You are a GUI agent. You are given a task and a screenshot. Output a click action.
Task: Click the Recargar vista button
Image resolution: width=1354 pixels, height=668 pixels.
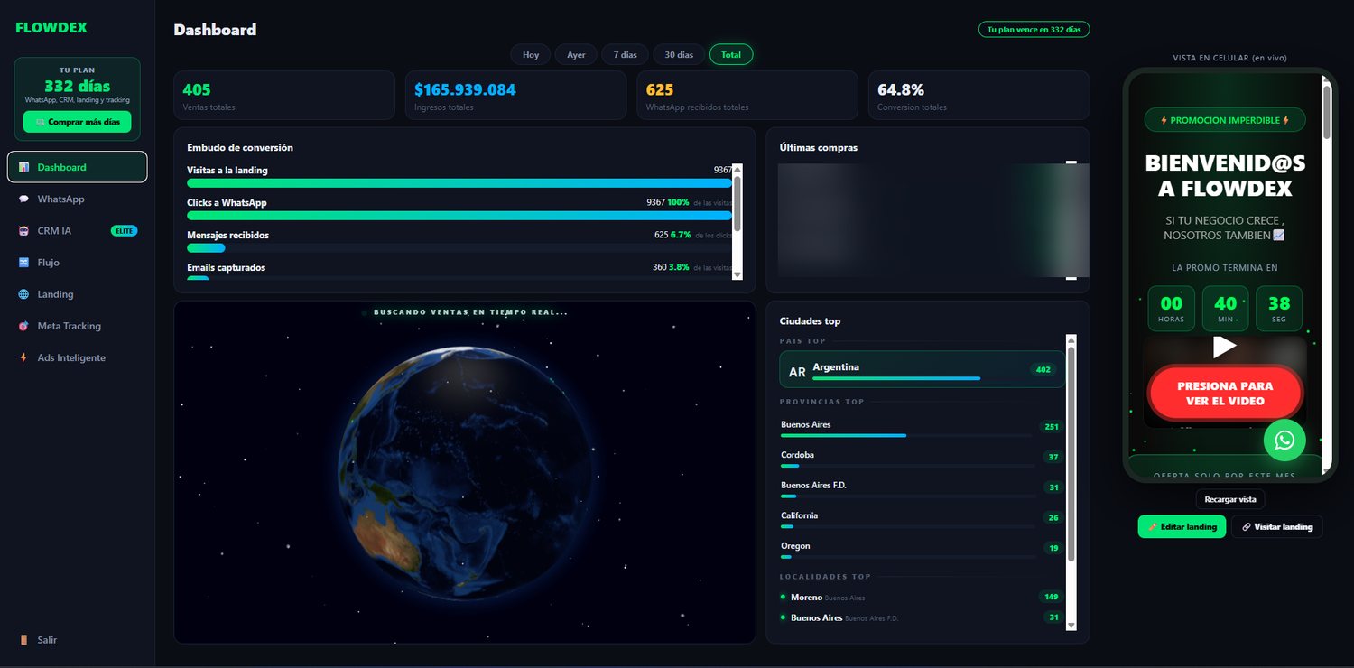(x=1230, y=499)
